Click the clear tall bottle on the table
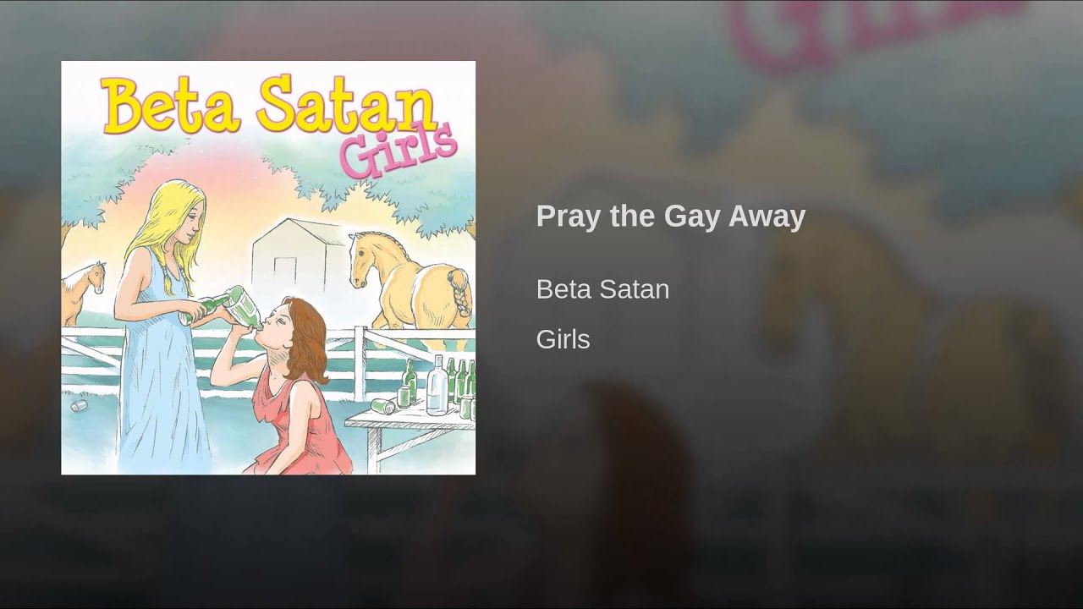The height and width of the screenshot is (609, 1083). click(x=437, y=386)
